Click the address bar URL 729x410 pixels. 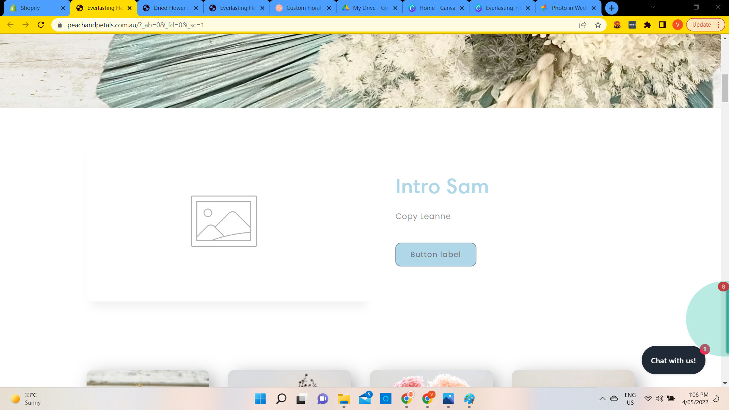click(136, 25)
